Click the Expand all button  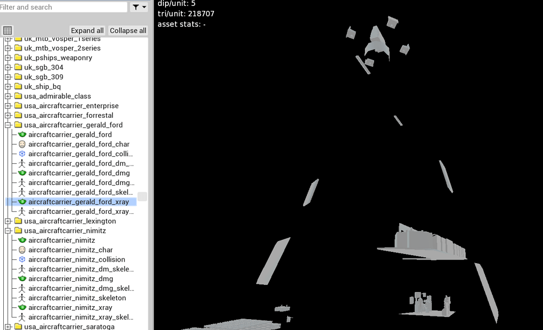click(x=87, y=30)
